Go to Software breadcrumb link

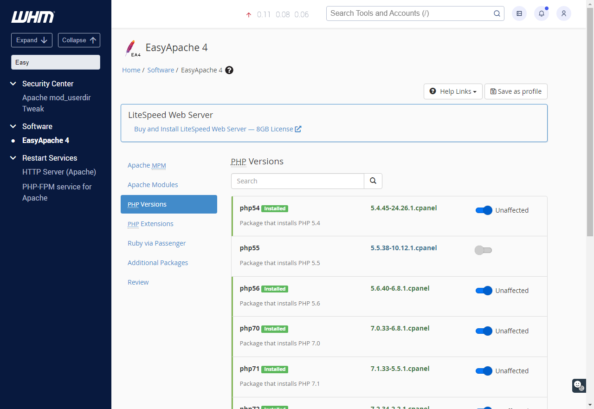tap(161, 70)
